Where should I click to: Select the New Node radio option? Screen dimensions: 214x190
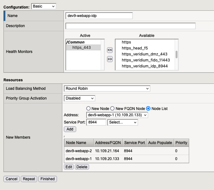click(x=88, y=108)
